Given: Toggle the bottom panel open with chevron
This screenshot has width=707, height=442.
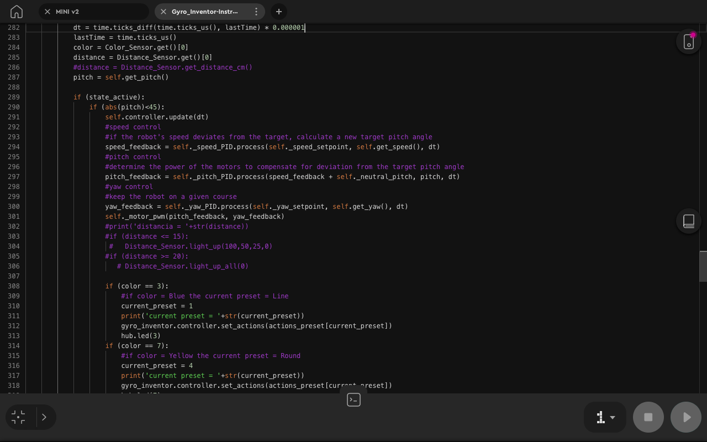Looking at the screenshot, I should [x=44, y=417].
